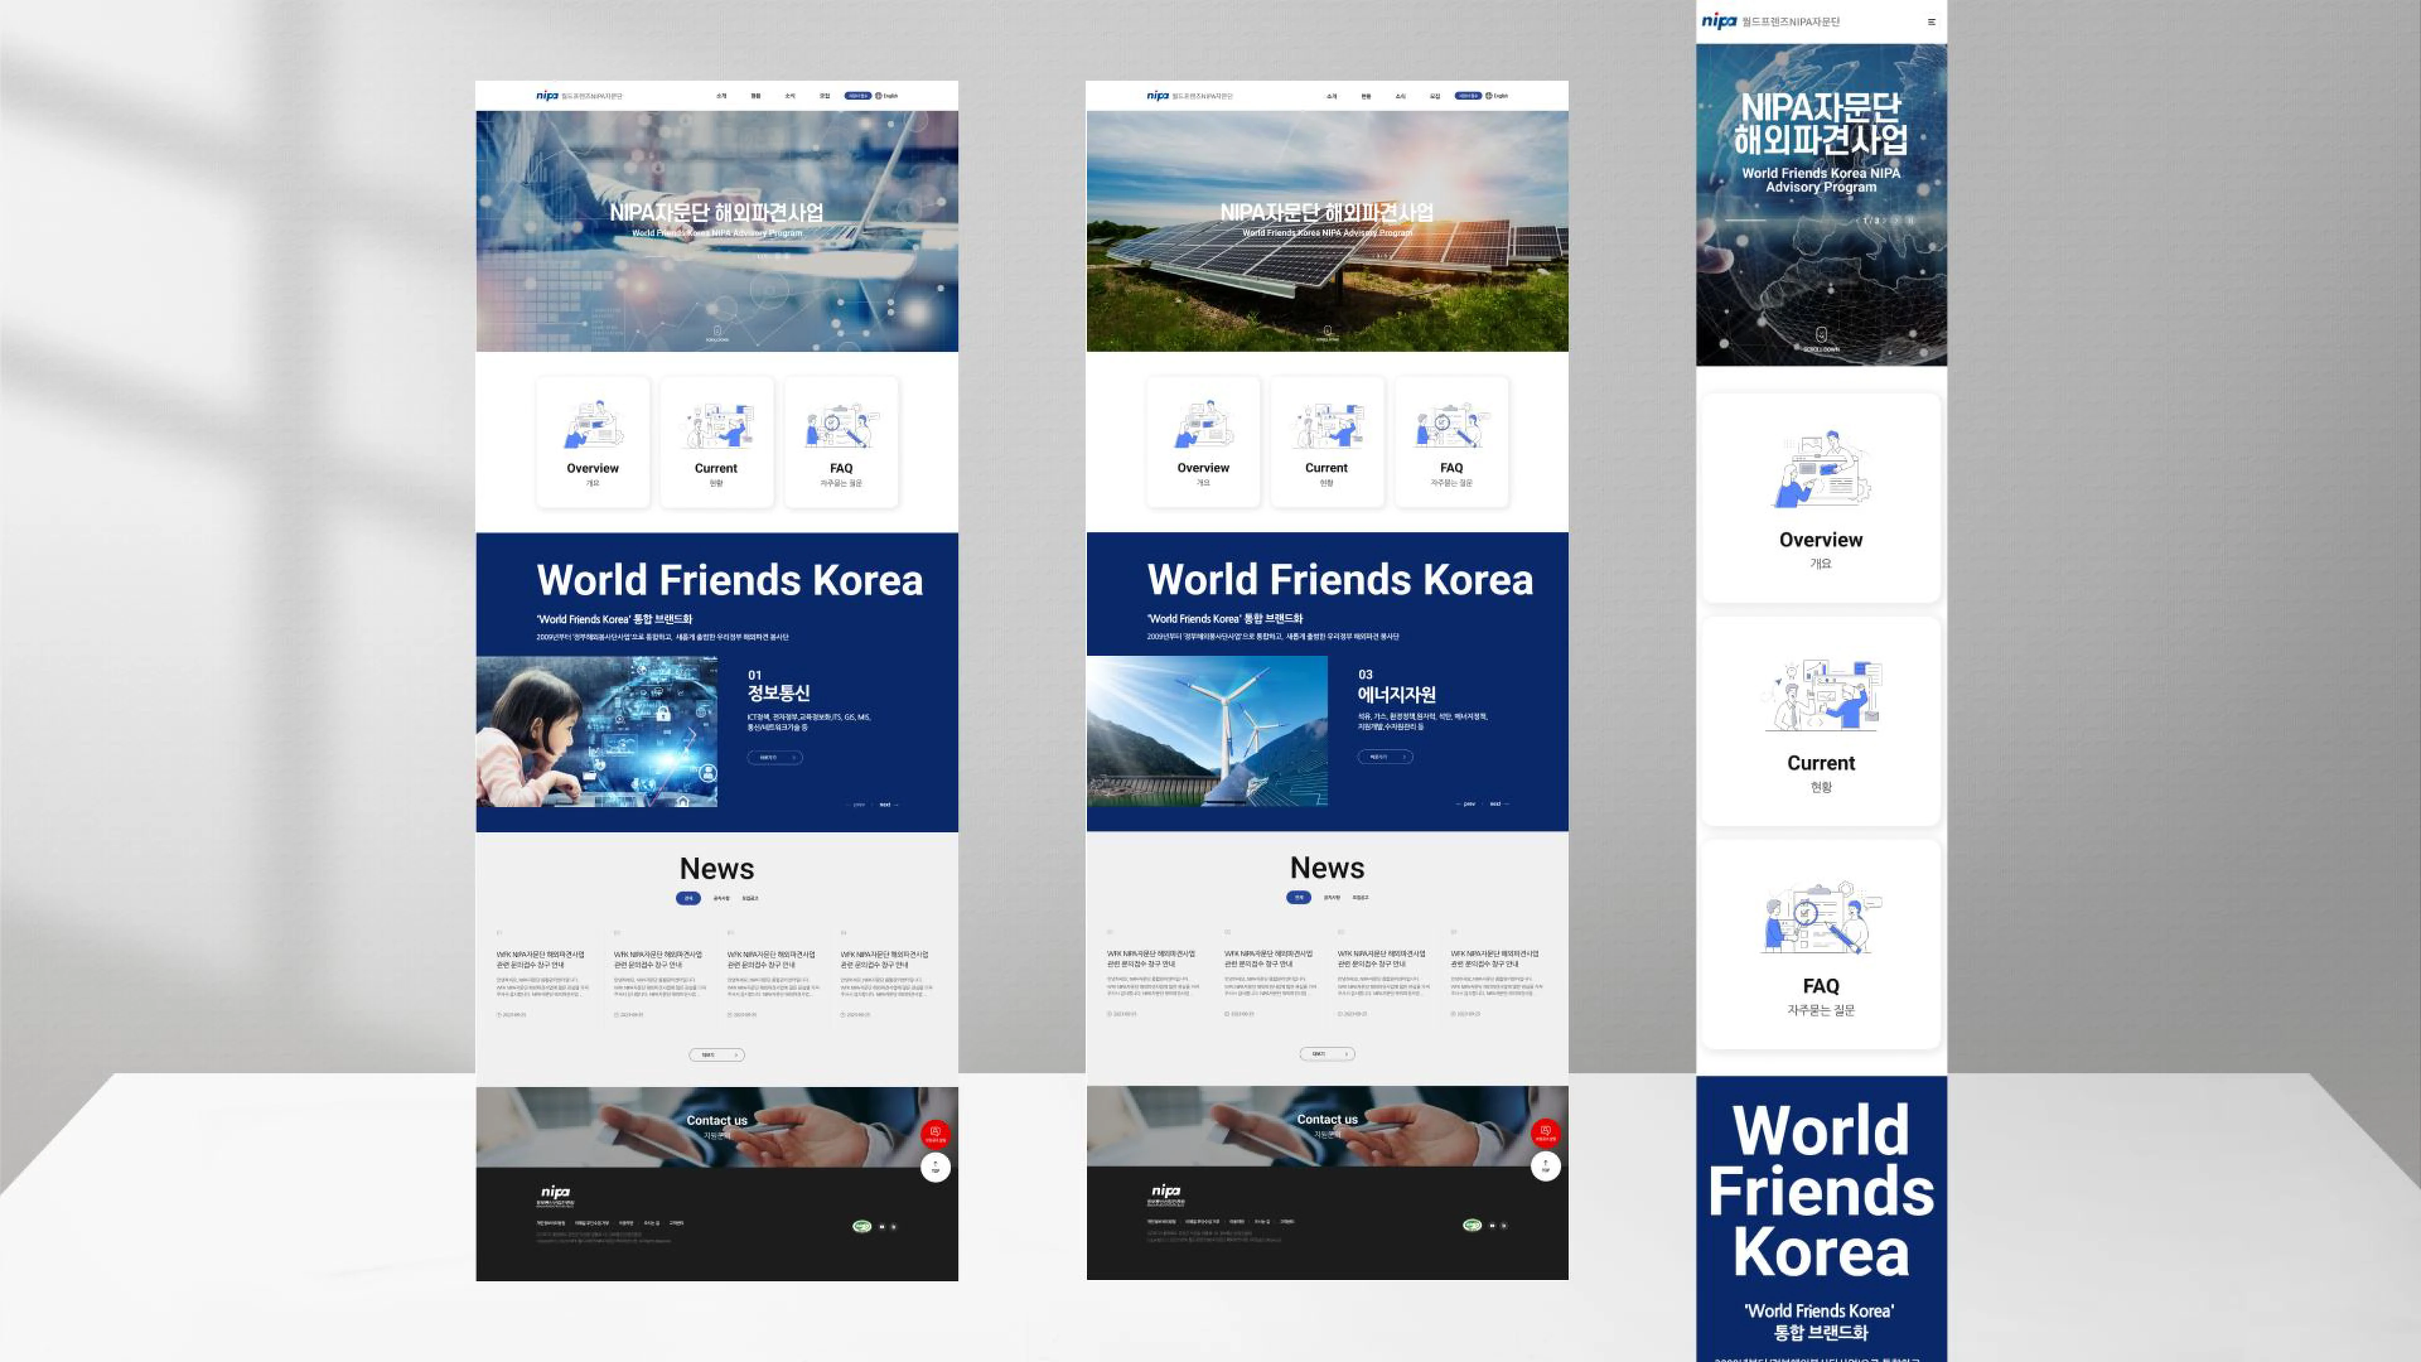This screenshot has height=1362, width=2421.
Task: Click the TOP arrow button on the laptop-hero page
Action: pyautogui.click(x=935, y=1167)
